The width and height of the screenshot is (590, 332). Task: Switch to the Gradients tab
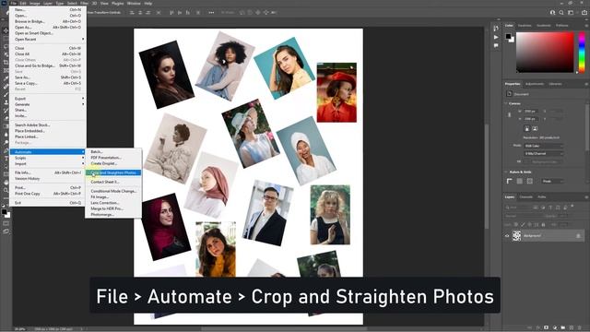544,26
